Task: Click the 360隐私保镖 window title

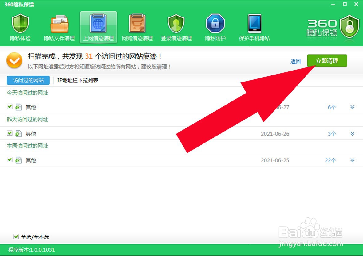Action: pos(19,4)
